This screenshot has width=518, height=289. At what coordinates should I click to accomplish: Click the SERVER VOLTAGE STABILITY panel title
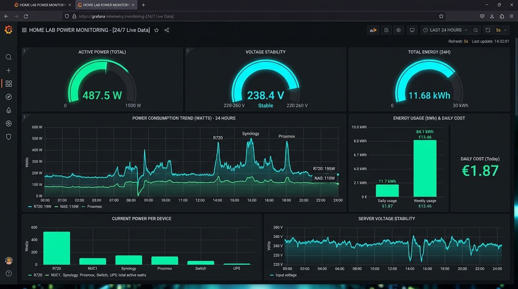(387, 219)
